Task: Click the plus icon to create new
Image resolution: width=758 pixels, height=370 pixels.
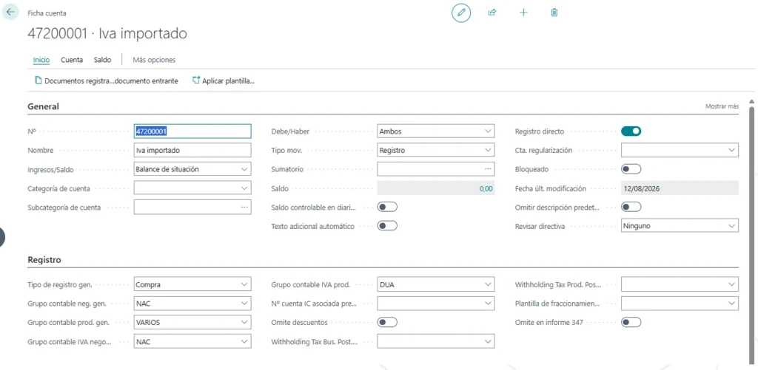Action: (523, 13)
